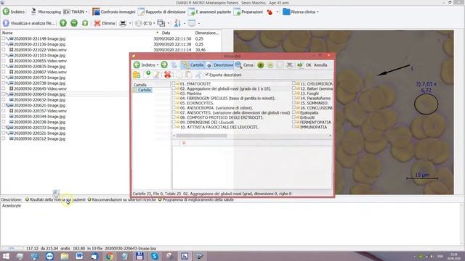Open TeamViewer from the taskbar

(x=49, y=256)
